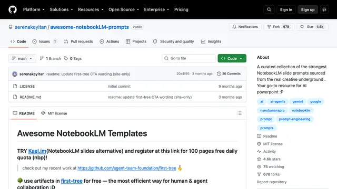Viewport: 337px width, 189px height.
Task: Open the Insights tab
Action: (x=211, y=41)
